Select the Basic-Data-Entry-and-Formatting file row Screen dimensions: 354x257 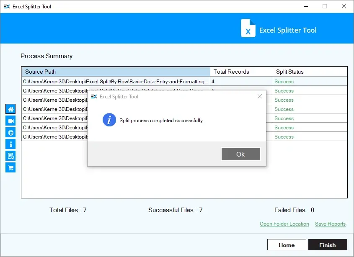click(x=116, y=82)
